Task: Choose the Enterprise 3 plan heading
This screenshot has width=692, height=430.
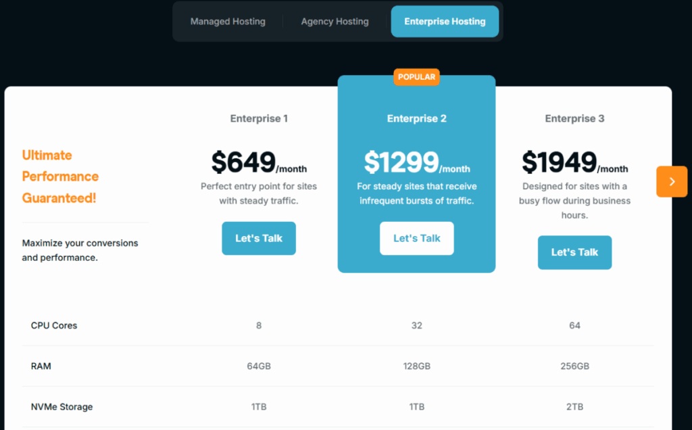Action: click(x=574, y=118)
